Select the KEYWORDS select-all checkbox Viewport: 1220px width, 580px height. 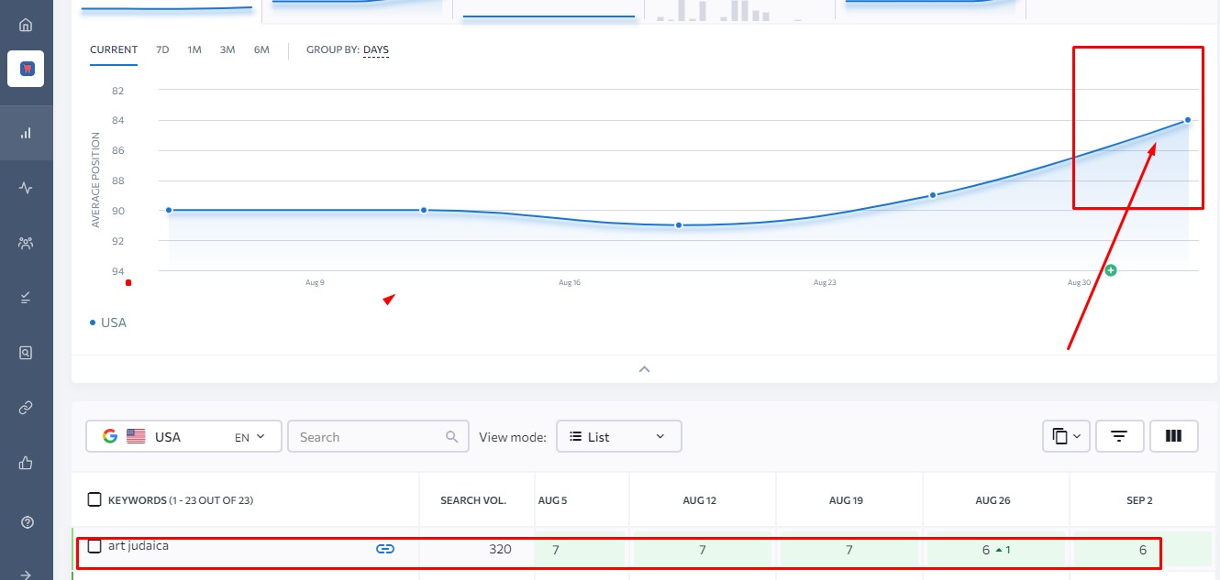[x=94, y=499]
